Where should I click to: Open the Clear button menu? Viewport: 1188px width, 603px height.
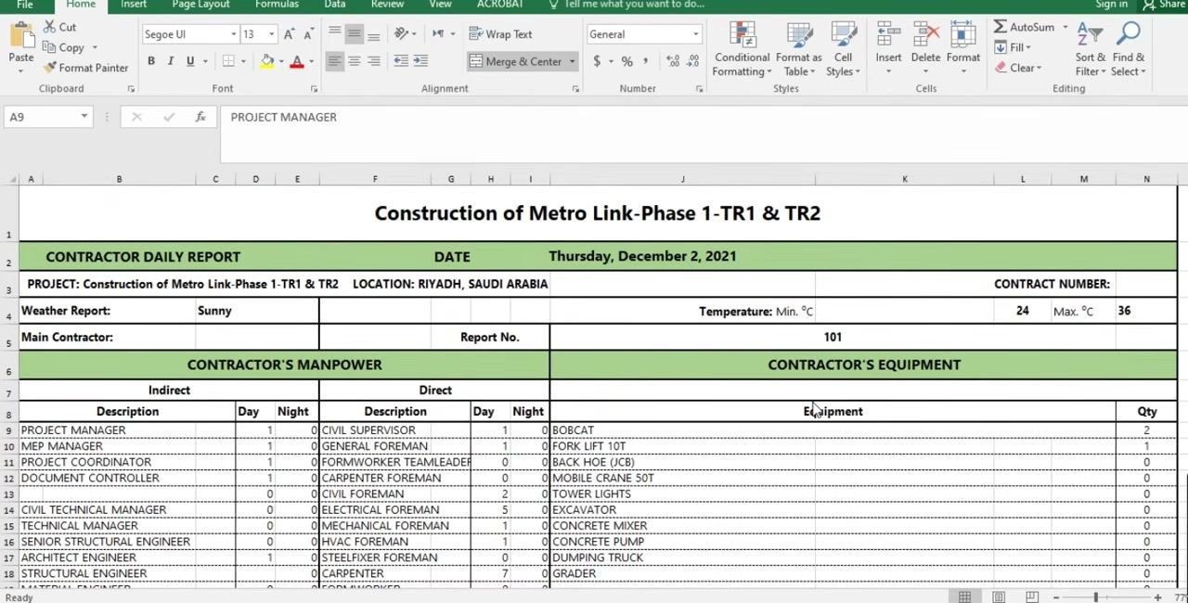(1018, 68)
